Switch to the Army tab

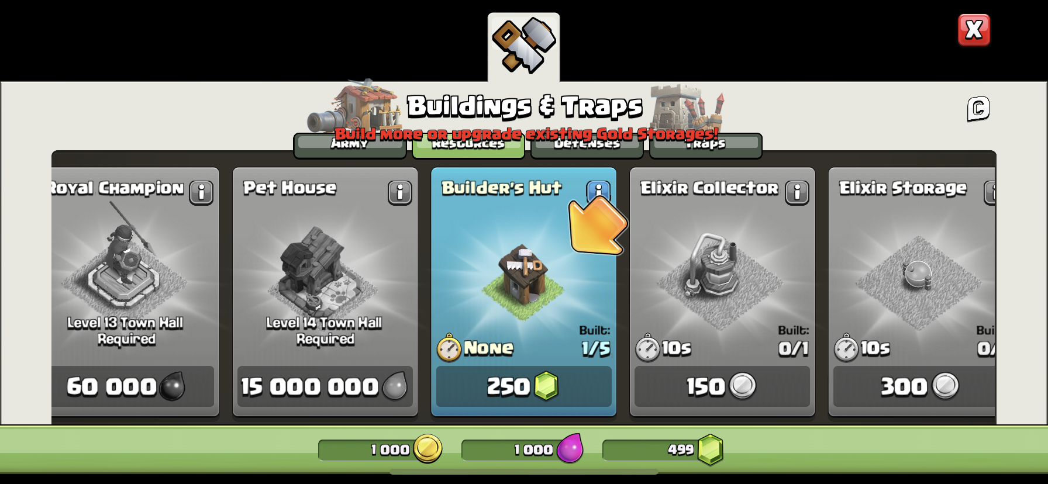[x=350, y=145]
